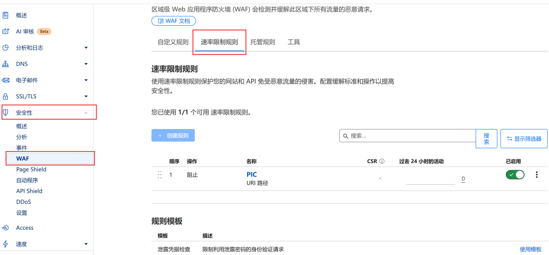This screenshot has height=255, width=549.
Task: Open the three-dot menu for rule PIC
Action: [537, 175]
